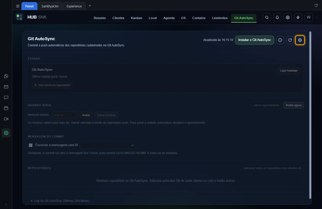Click Adicionar todos os repositórios dos clientes
This screenshot has width=322, height=209.
coord(272,168)
